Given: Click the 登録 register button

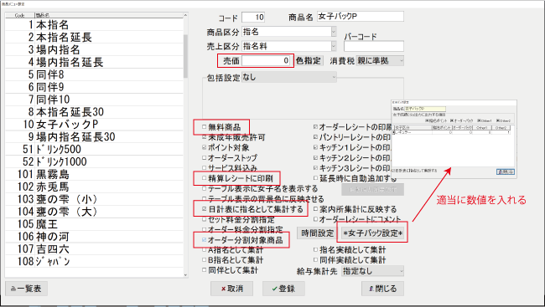Looking at the screenshot, I should click(283, 289).
